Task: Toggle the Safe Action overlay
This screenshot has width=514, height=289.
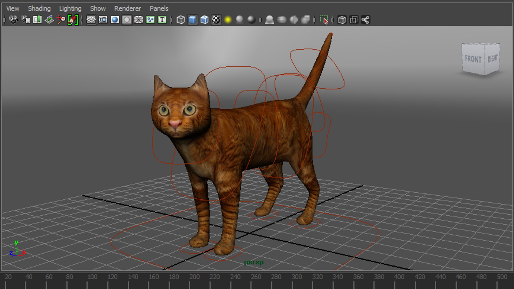Action: point(150,20)
